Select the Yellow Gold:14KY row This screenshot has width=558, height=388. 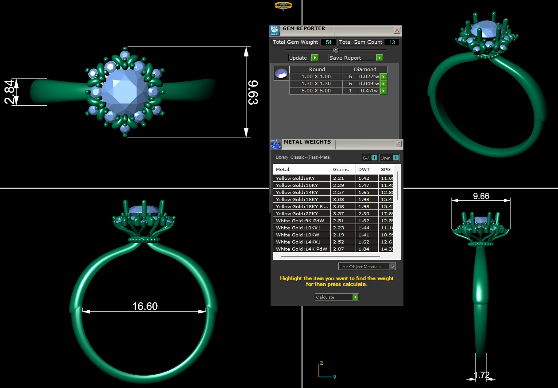[x=333, y=192]
